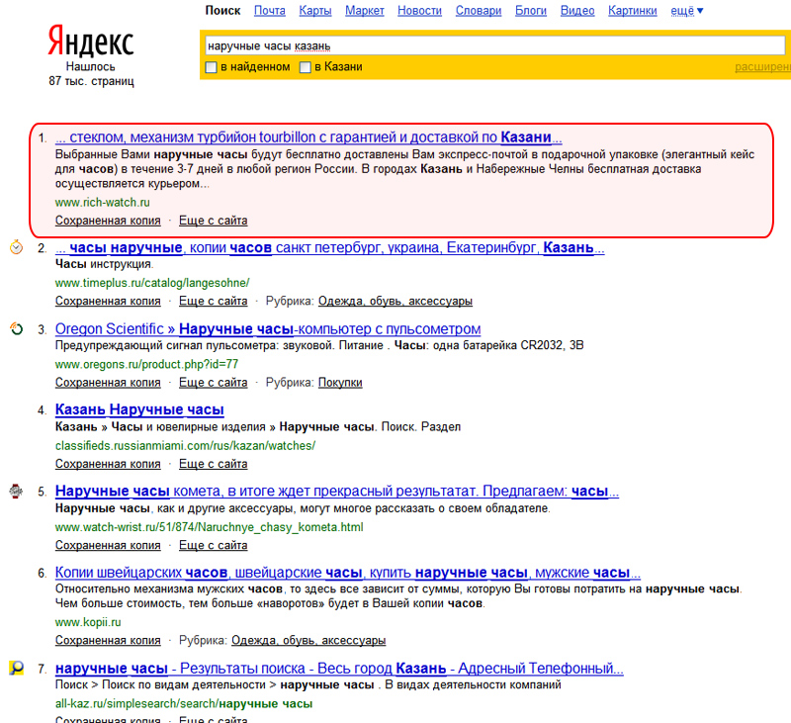Click the all-kaz.ru magnifier favicon
This screenshot has width=791, height=723.
[x=17, y=669]
